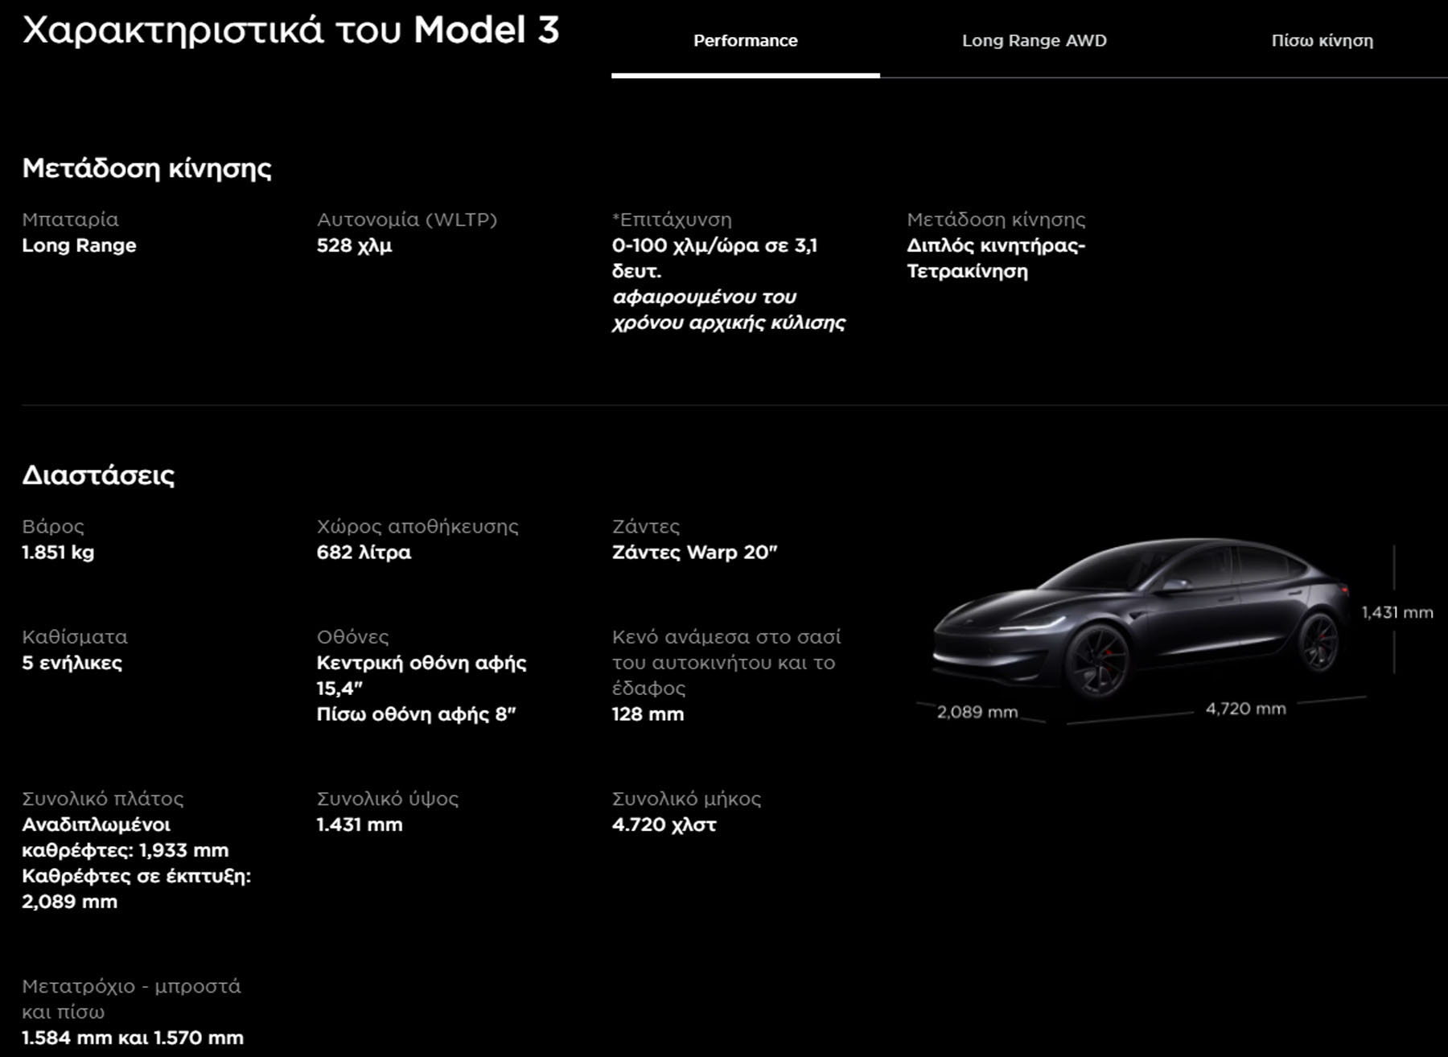This screenshot has height=1057, width=1448.
Task: Click the Διαστάσεις section heading
Action: [x=98, y=475]
